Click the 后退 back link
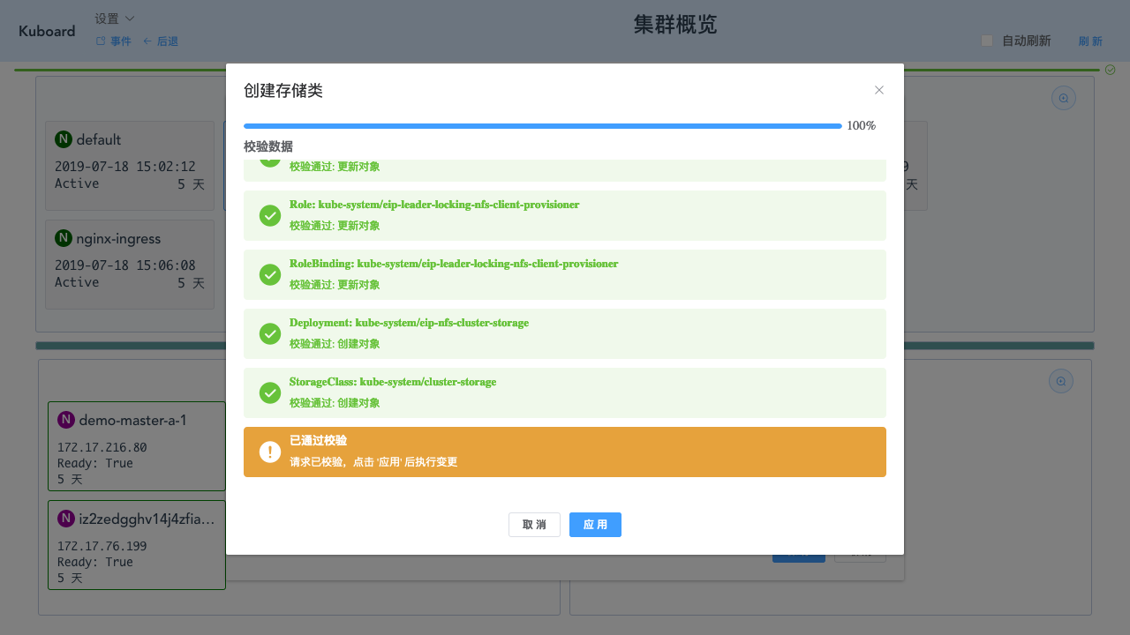This screenshot has height=635, width=1130. pyautogui.click(x=161, y=41)
